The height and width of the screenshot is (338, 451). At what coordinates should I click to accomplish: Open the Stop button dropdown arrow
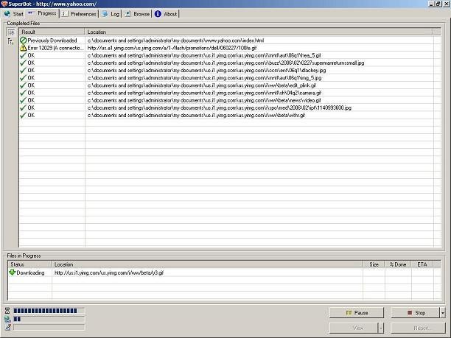(x=443, y=313)
